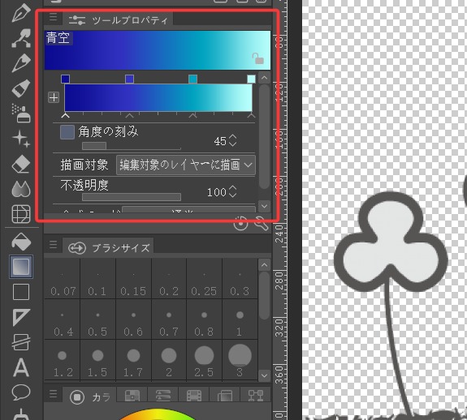Image resolution: width=467 pixels, height=420 pixels.
Task: Select the dark navy gradient stop swatch
Action: coord(65,79)
